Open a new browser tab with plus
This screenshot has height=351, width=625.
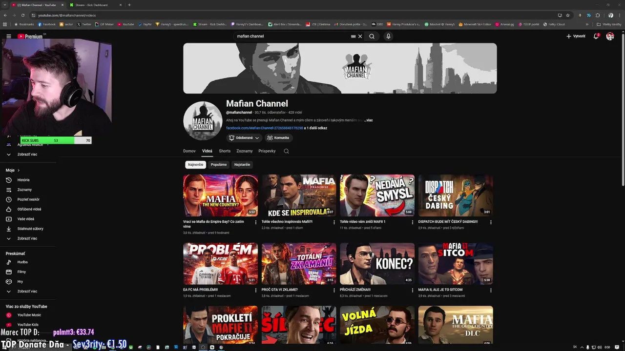[x=129, y=5]
